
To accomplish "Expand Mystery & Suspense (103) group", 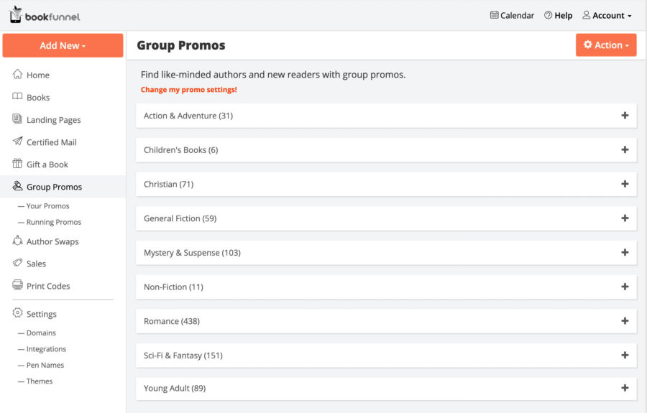I will [386, 252].
